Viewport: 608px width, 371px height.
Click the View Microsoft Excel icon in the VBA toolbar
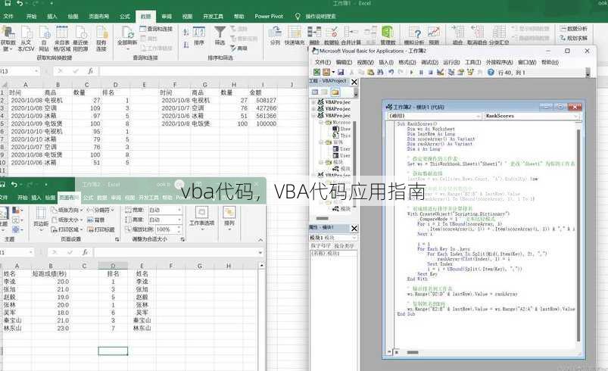pyautogui.click(x=316, y=72)
